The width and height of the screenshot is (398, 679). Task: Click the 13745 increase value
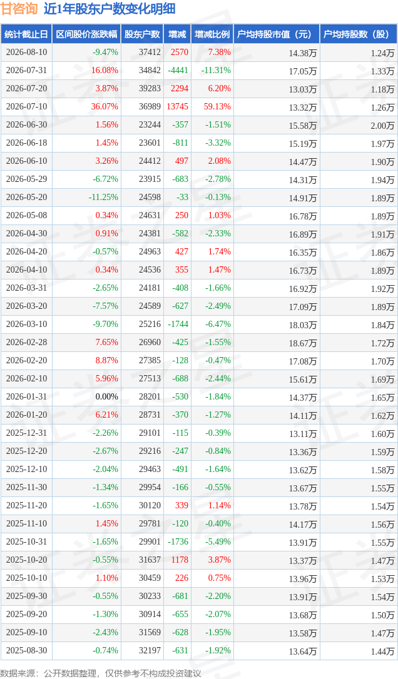(x=177, y=106)
